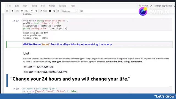This screenshot has width=176, height=99.
Task: Click the 'Selling price: 50096' output line
Action: [35, 38]
